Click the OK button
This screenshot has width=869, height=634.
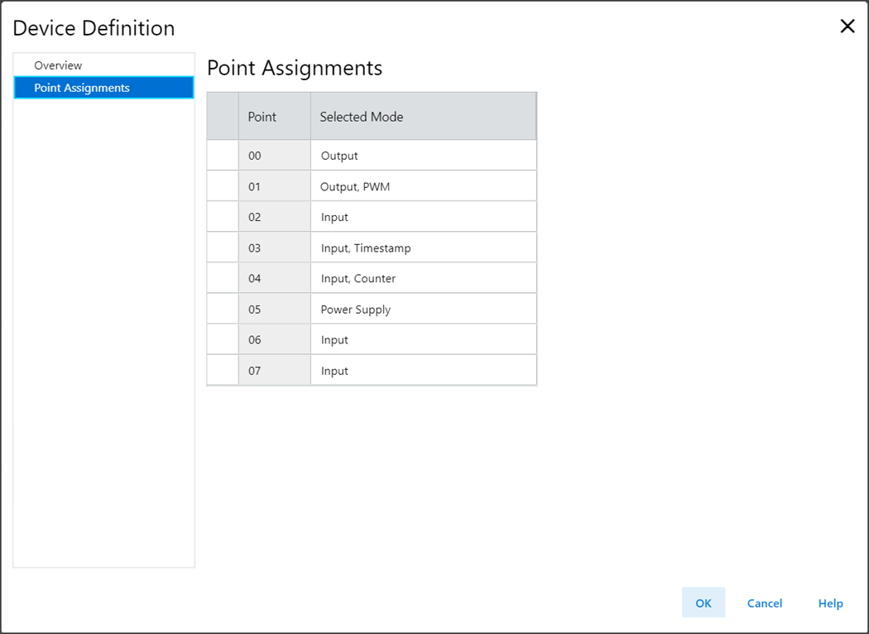coord(703,603)
